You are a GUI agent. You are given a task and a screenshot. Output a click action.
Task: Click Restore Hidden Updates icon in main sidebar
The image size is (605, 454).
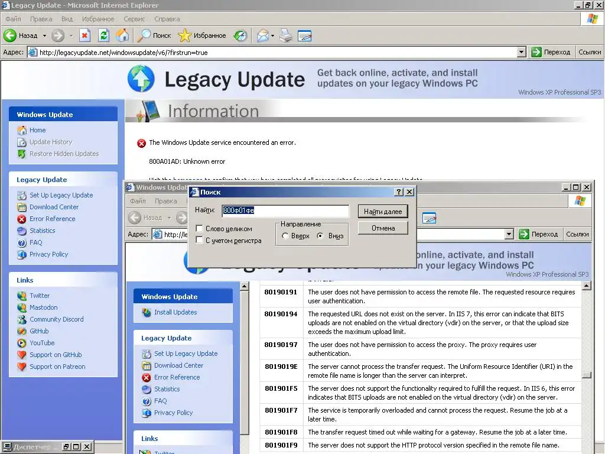[x=22, y=154]
